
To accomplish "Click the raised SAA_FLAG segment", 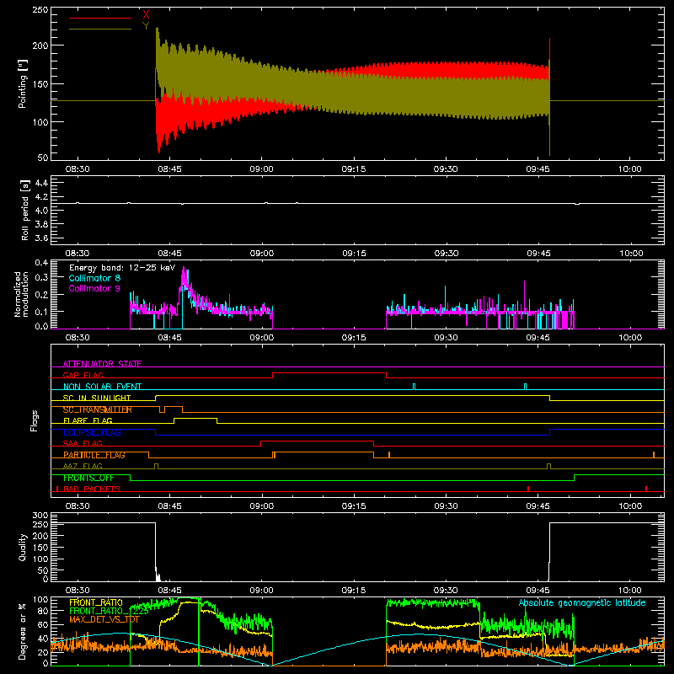I will [318, 441].
